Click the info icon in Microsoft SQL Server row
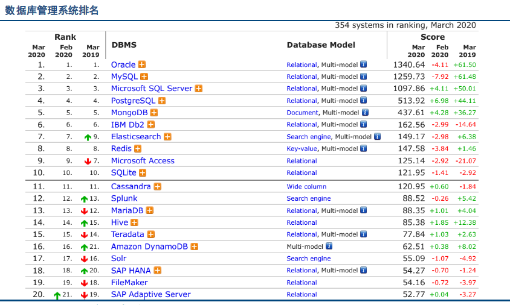Image resolution: width=510 pixels, height=305 pixels. [364, 88]
